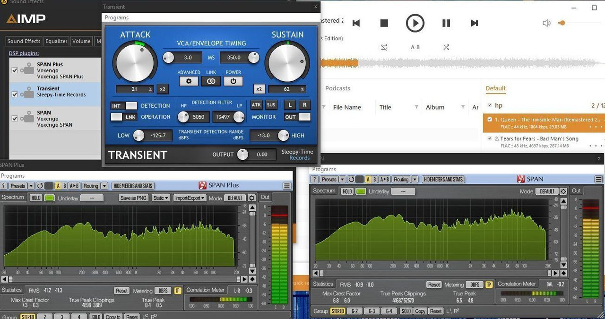
Task: Select the DEFAULT mode selector in SPAN window
Action: 547,191
